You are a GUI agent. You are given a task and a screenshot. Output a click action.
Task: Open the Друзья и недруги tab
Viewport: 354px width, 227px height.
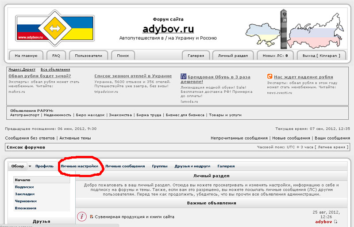pos(192,166)
